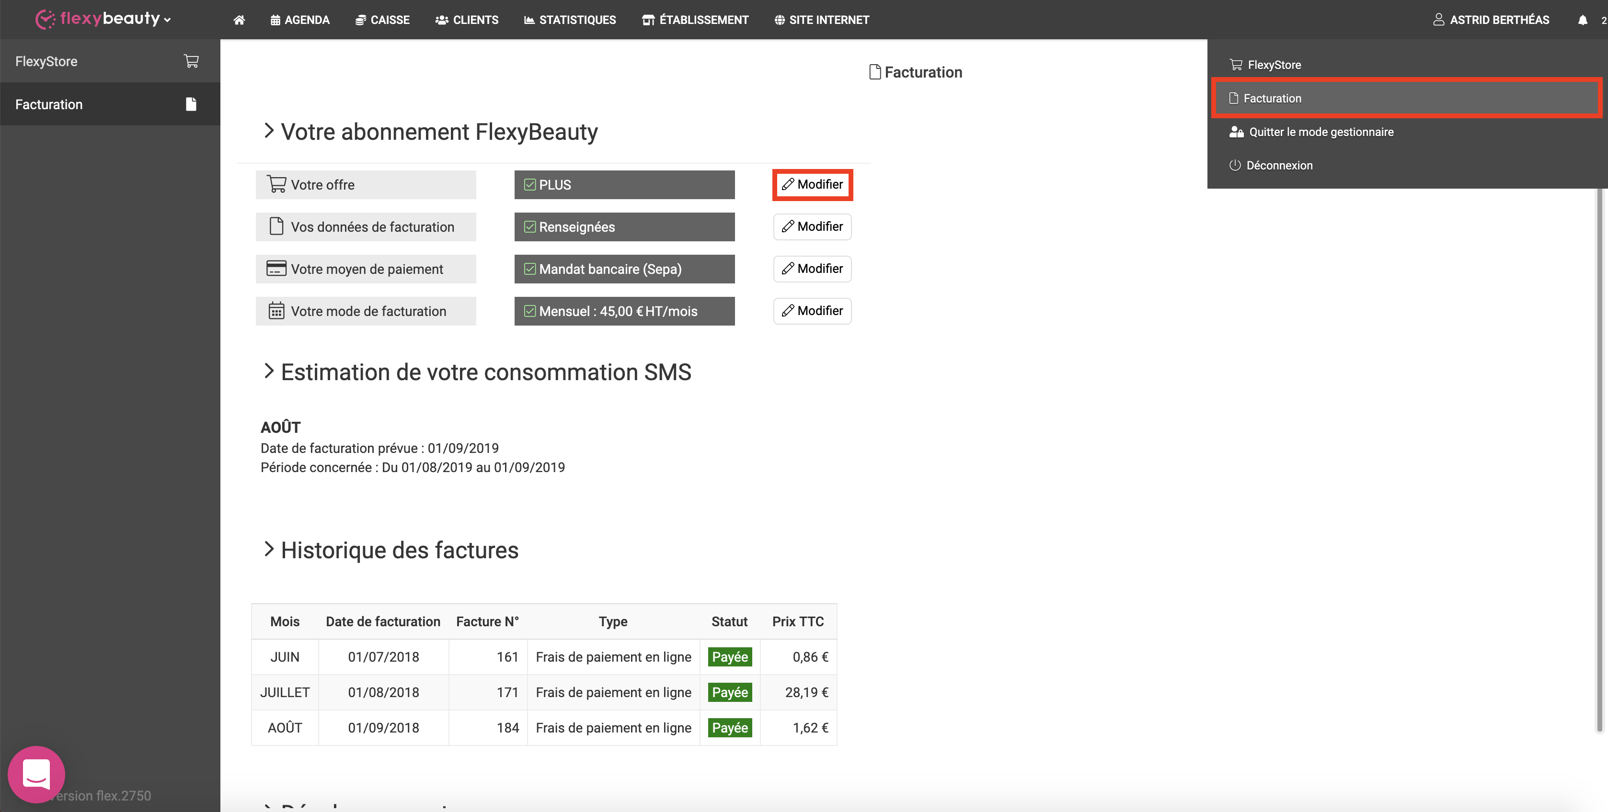
Task: Click the shop icon of Établissement menu
Action: tap(649, 20)
